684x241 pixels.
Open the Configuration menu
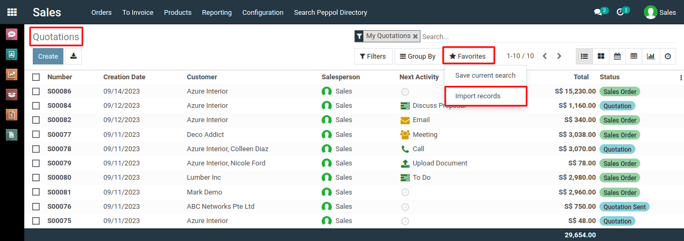coord(263,12)
